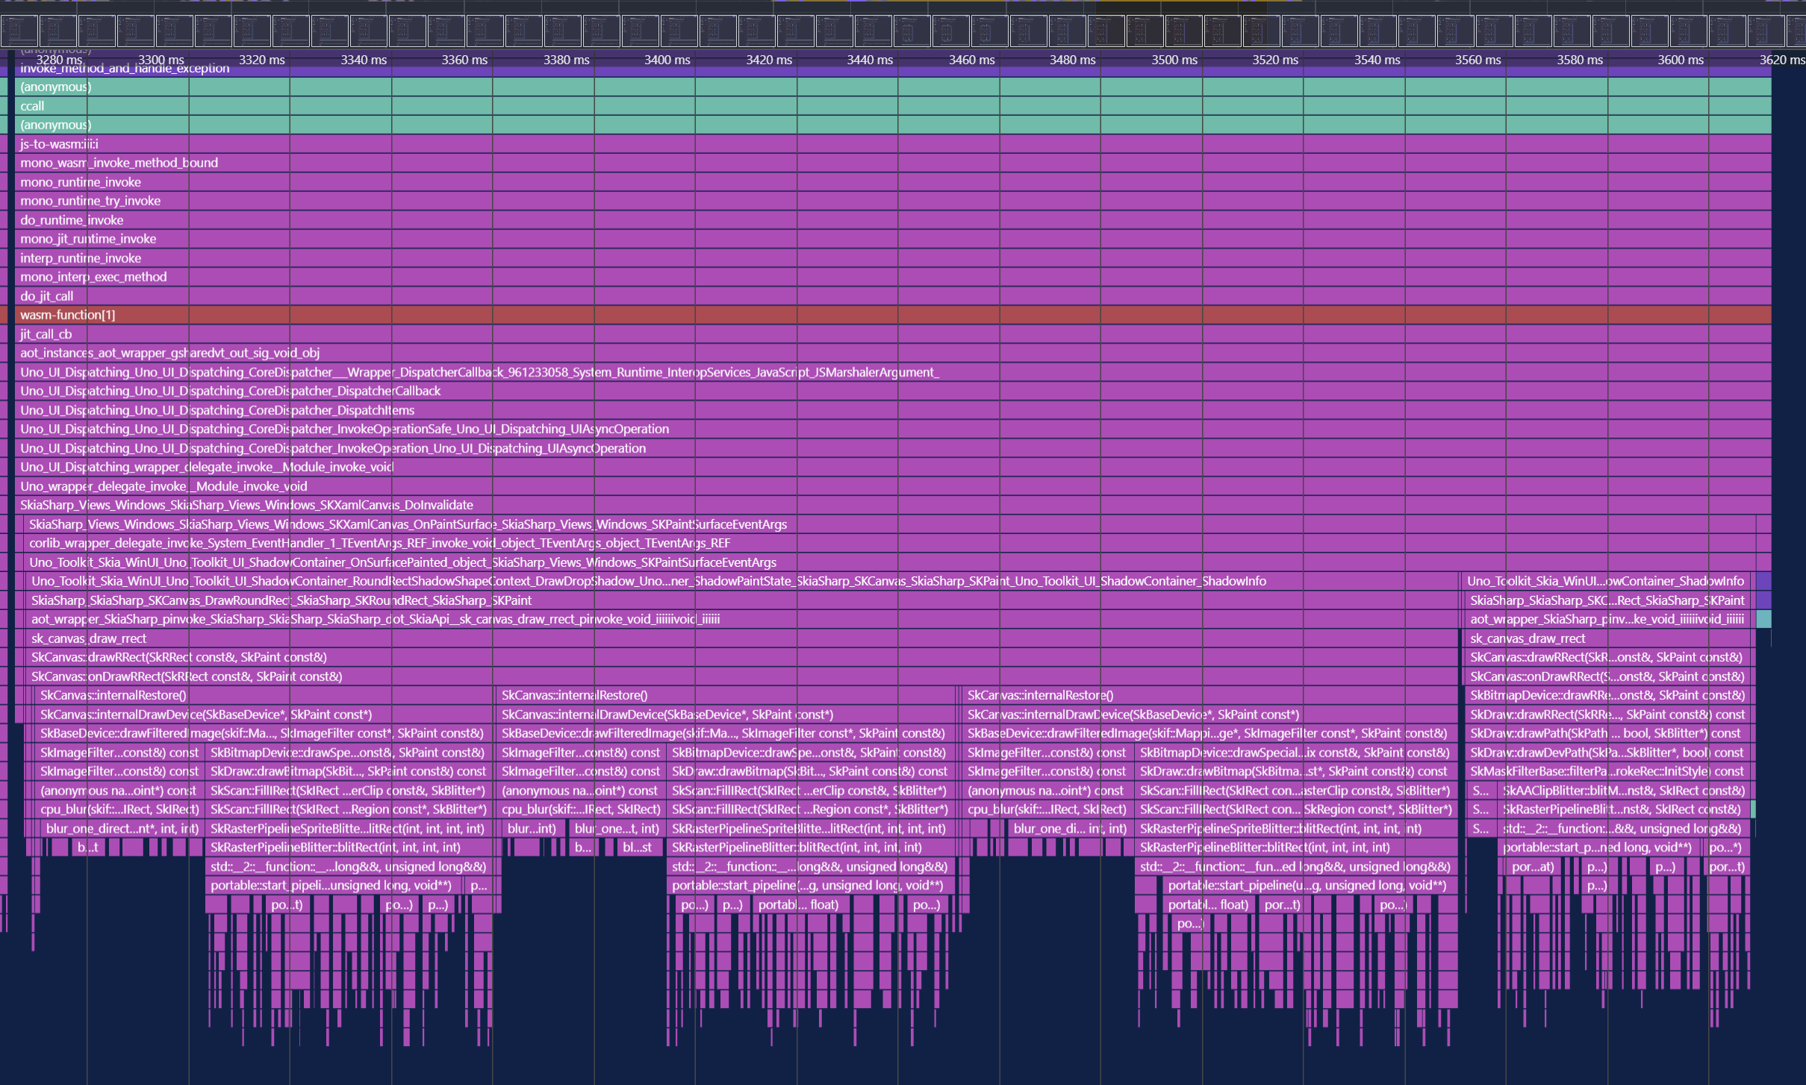
Task: Select the jit_call_cb call frame
Action: click(46, 335)
